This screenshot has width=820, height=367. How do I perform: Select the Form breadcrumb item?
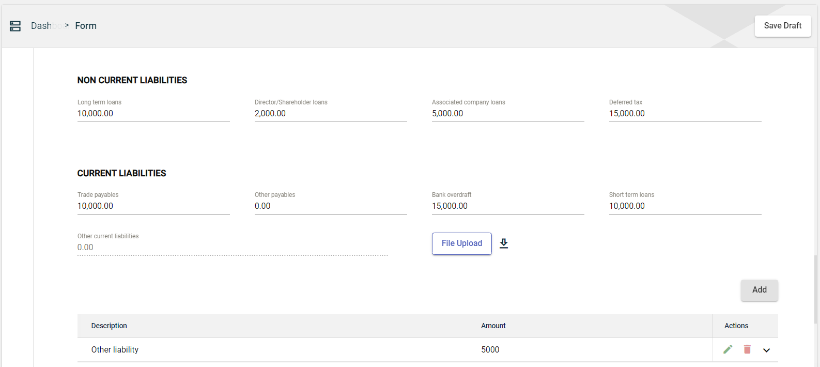[x=86, y=26]
